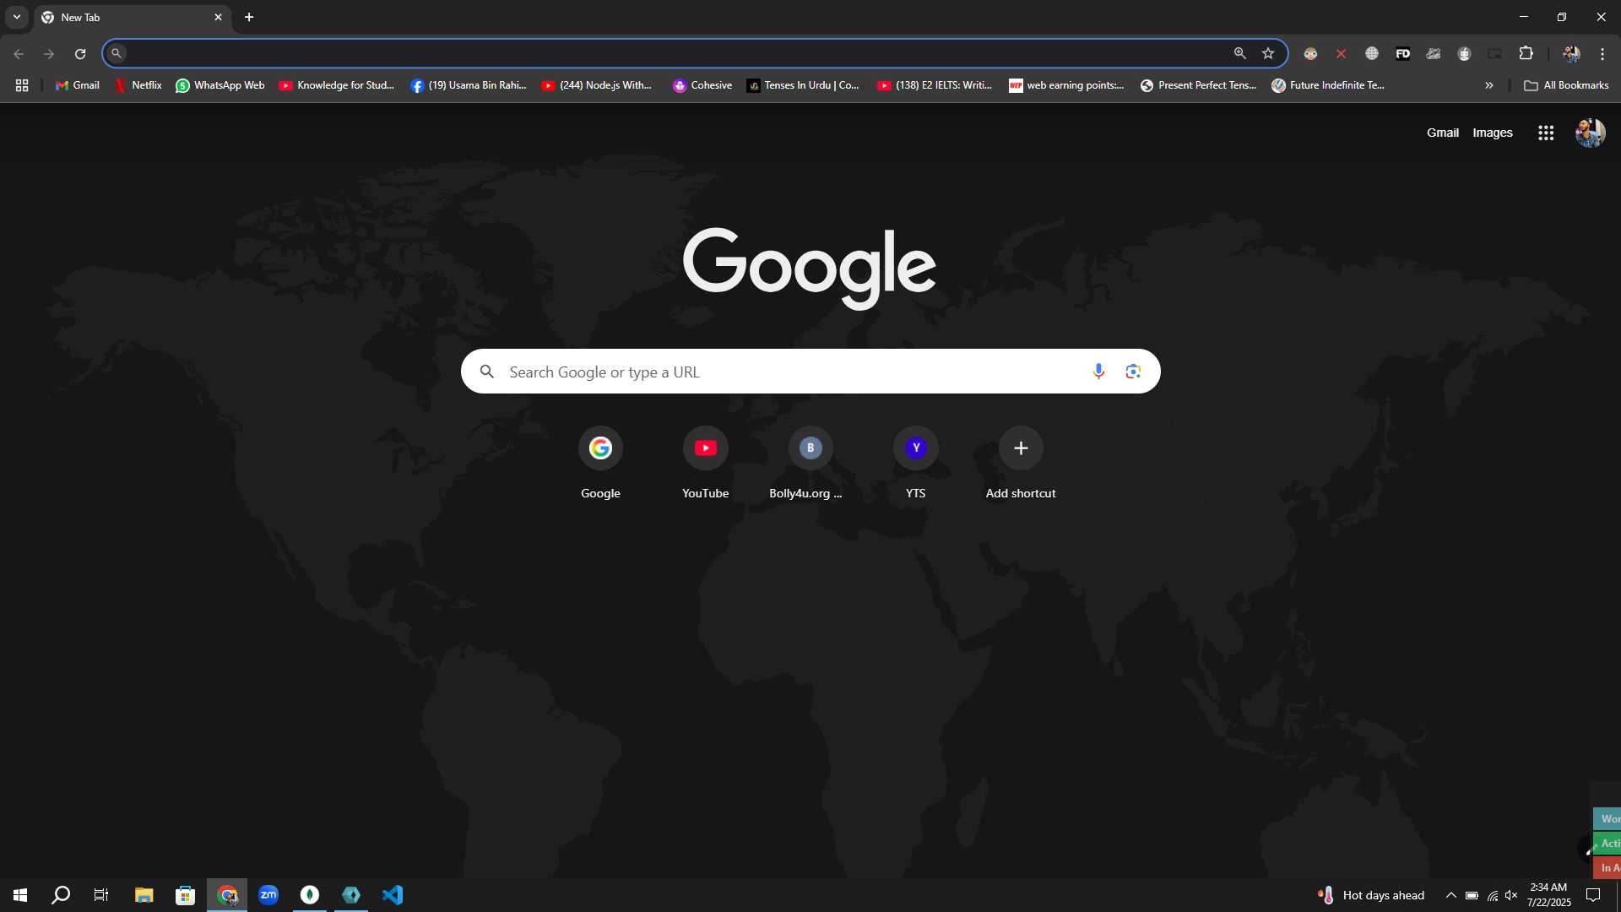Image resolution: width=1621 pixels, height=912 pixels.
Task: Click the robot face extension icon
Action: 1464,53
